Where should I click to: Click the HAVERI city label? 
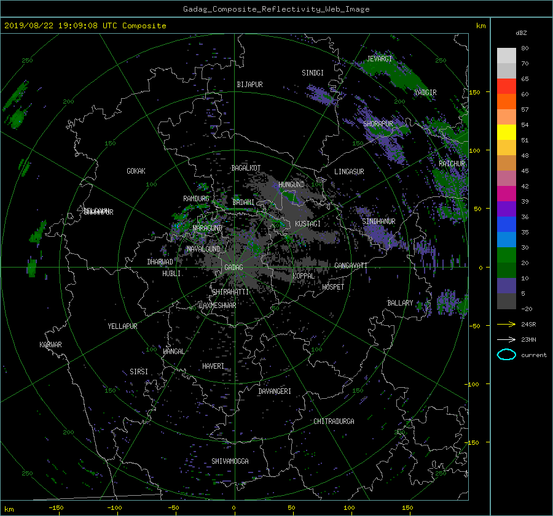point(213,366)
